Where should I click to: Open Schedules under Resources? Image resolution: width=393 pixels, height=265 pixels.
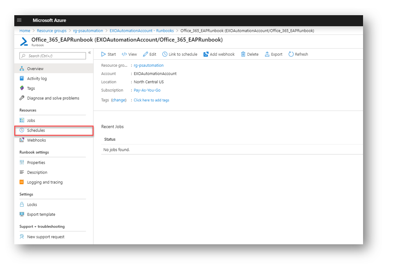tap(53, 130)
